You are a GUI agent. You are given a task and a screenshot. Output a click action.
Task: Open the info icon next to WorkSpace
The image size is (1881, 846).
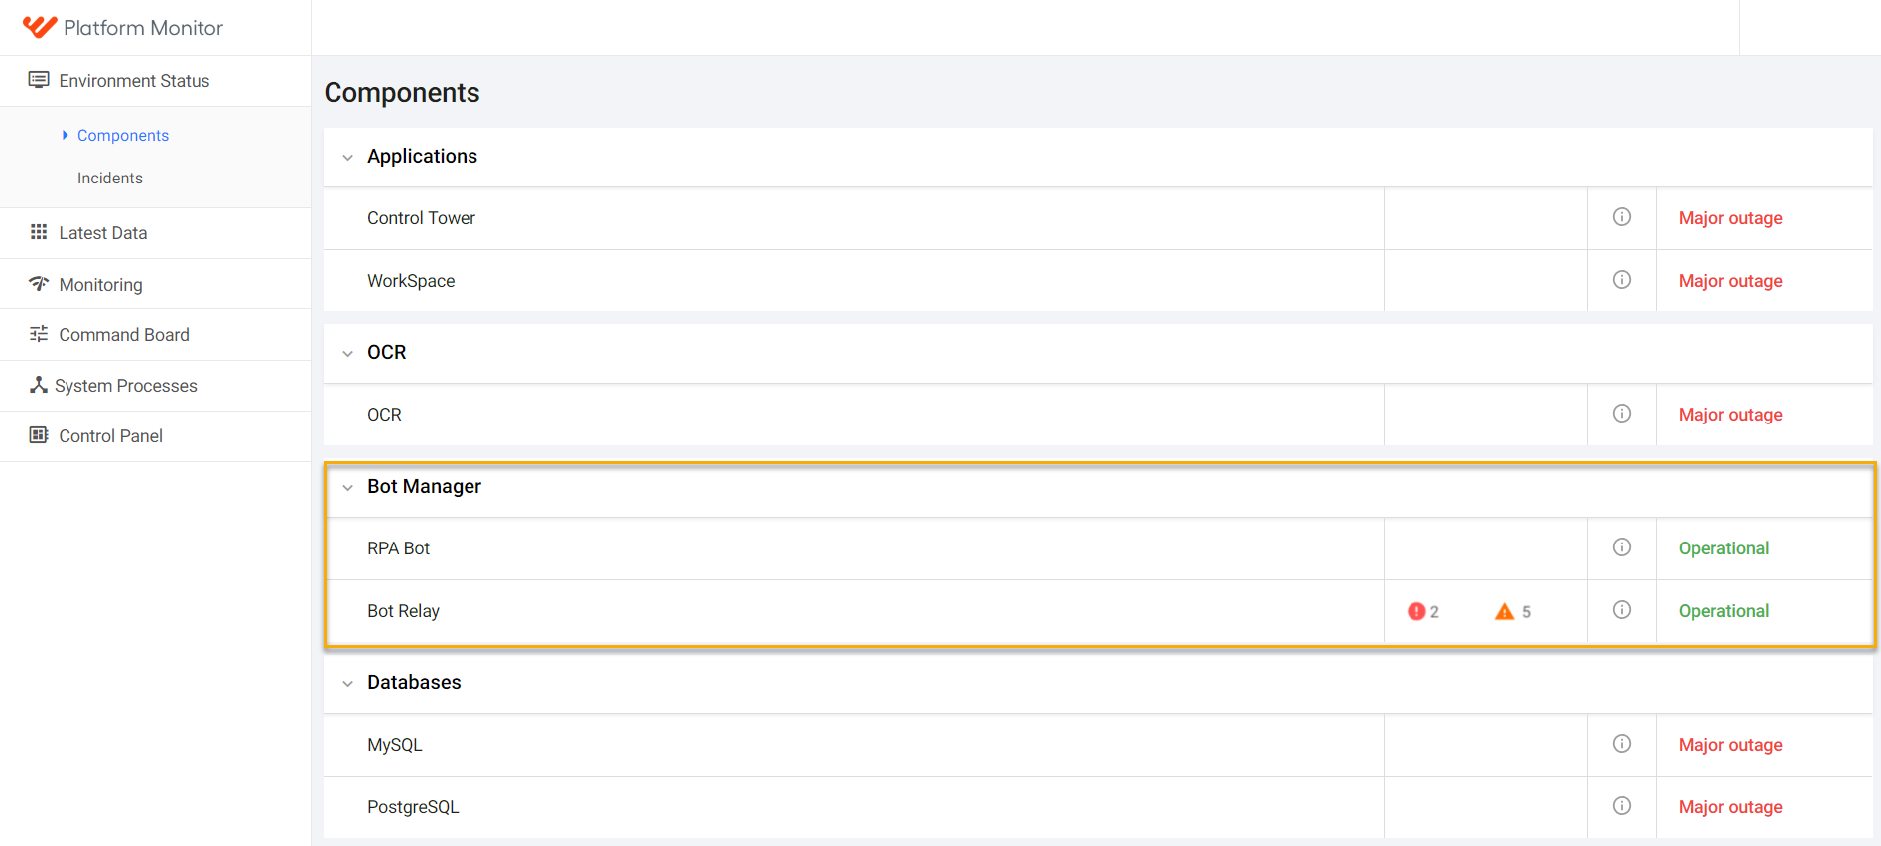(1622, 280)
